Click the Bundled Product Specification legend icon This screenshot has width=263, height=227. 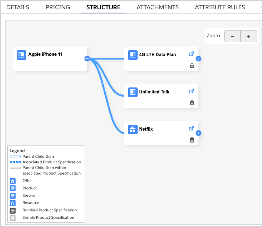[x=13, y=211]
